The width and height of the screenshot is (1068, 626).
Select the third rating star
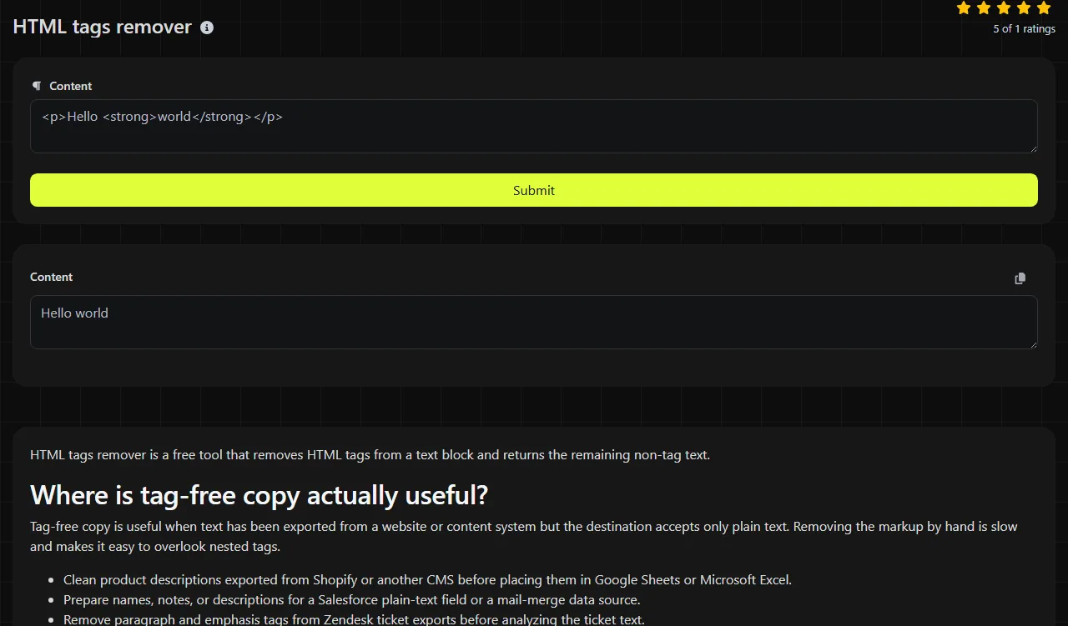[x=1004, y=8]
